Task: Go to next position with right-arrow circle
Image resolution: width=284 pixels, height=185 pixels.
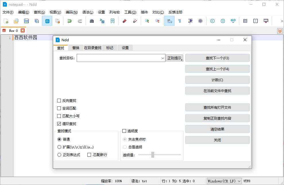Action: [223, 21]
